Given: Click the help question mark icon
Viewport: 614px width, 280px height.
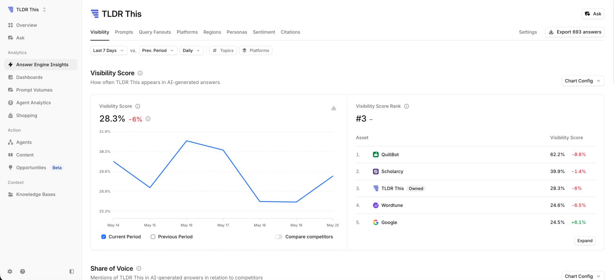Looking at the screenshot, I should tap(22, 271).
